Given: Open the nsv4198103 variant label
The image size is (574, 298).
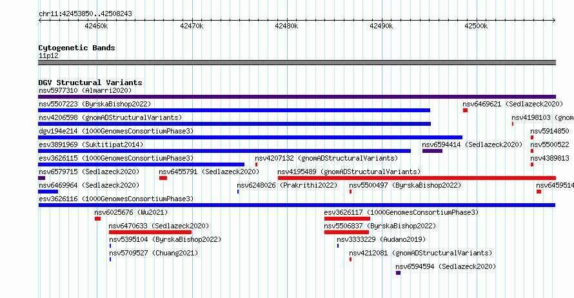Looking at the screenshot, I should (542, 117).
